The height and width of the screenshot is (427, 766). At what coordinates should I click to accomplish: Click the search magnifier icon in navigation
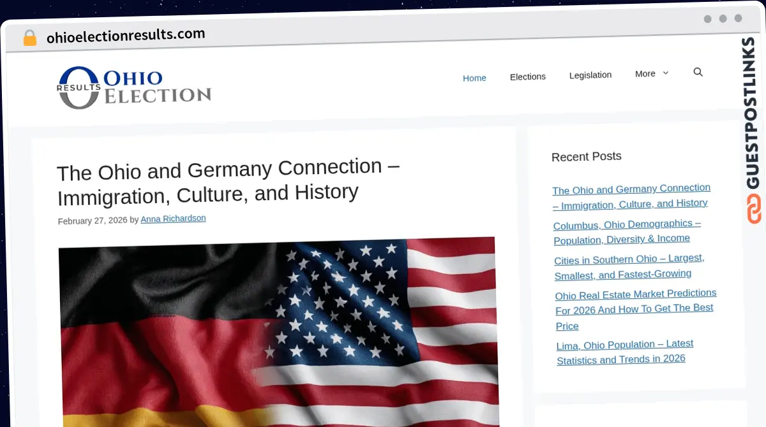(698, 72)
